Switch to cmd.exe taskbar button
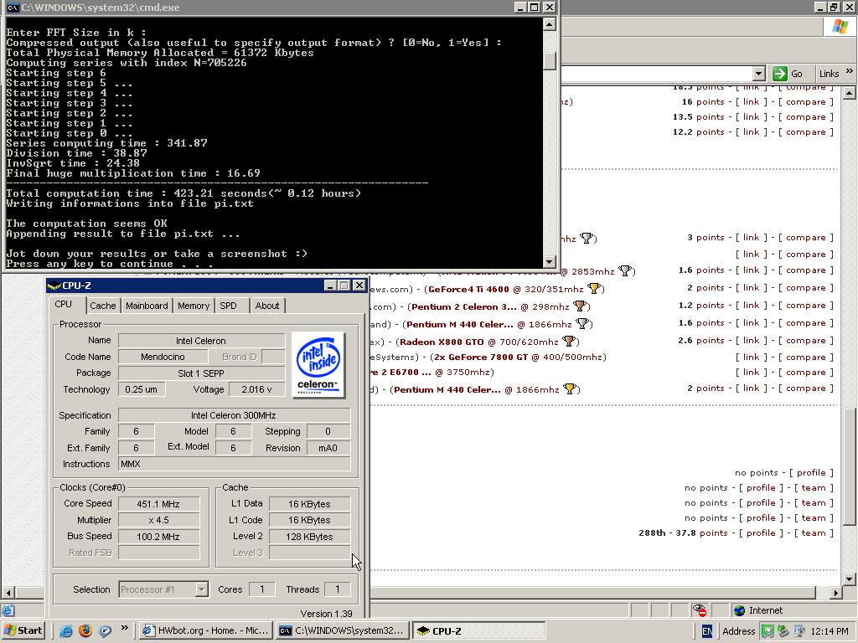The width and height of the screenshot is (858, 643). (343, 630)
